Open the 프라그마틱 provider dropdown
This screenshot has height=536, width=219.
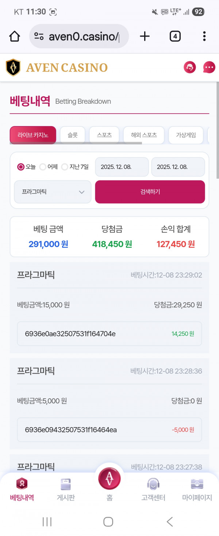52,192
